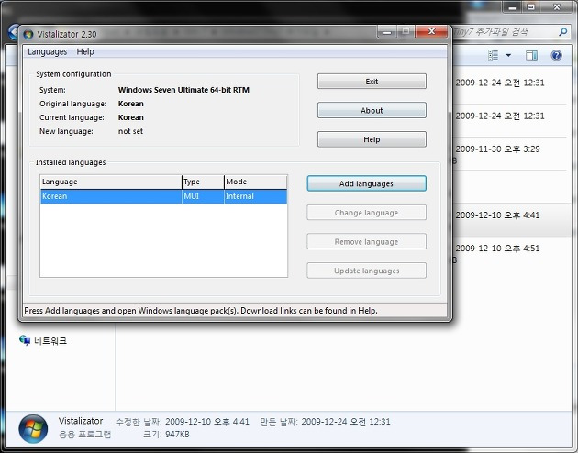Sort by the Mode column header
The height and width of the screenshot is (453, 578).
[255, 182]
